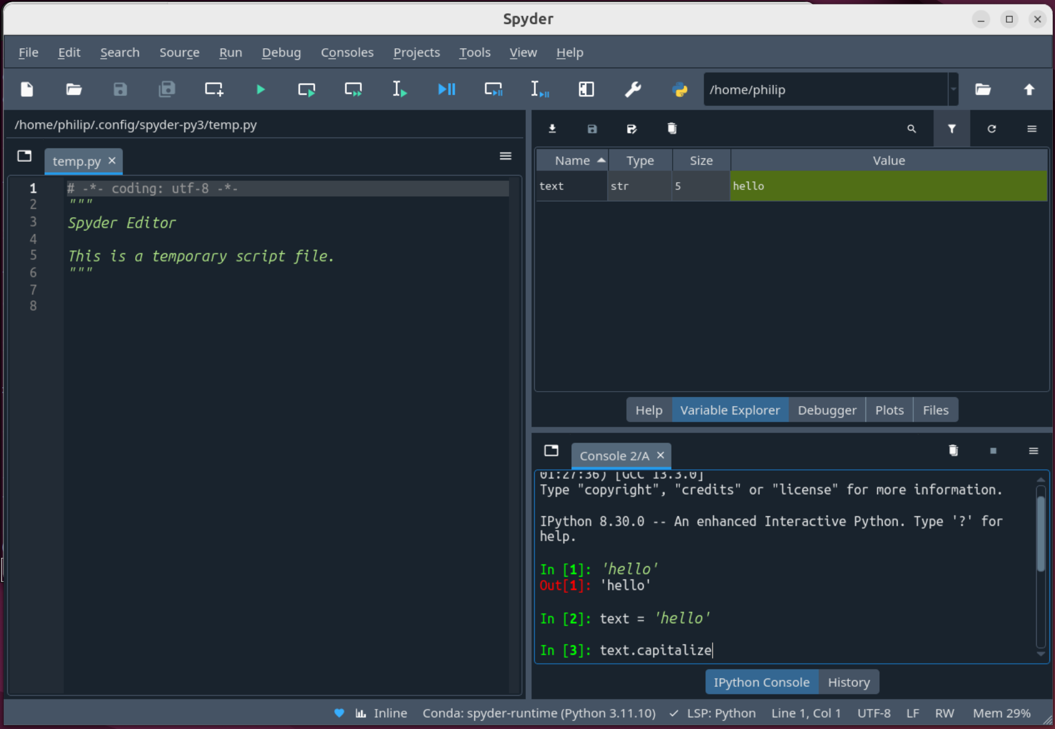Image resolution: width=1055 pixels, height=729 pixels.
Task: Close the Console 2/A tab
Action: coord(660,455)
